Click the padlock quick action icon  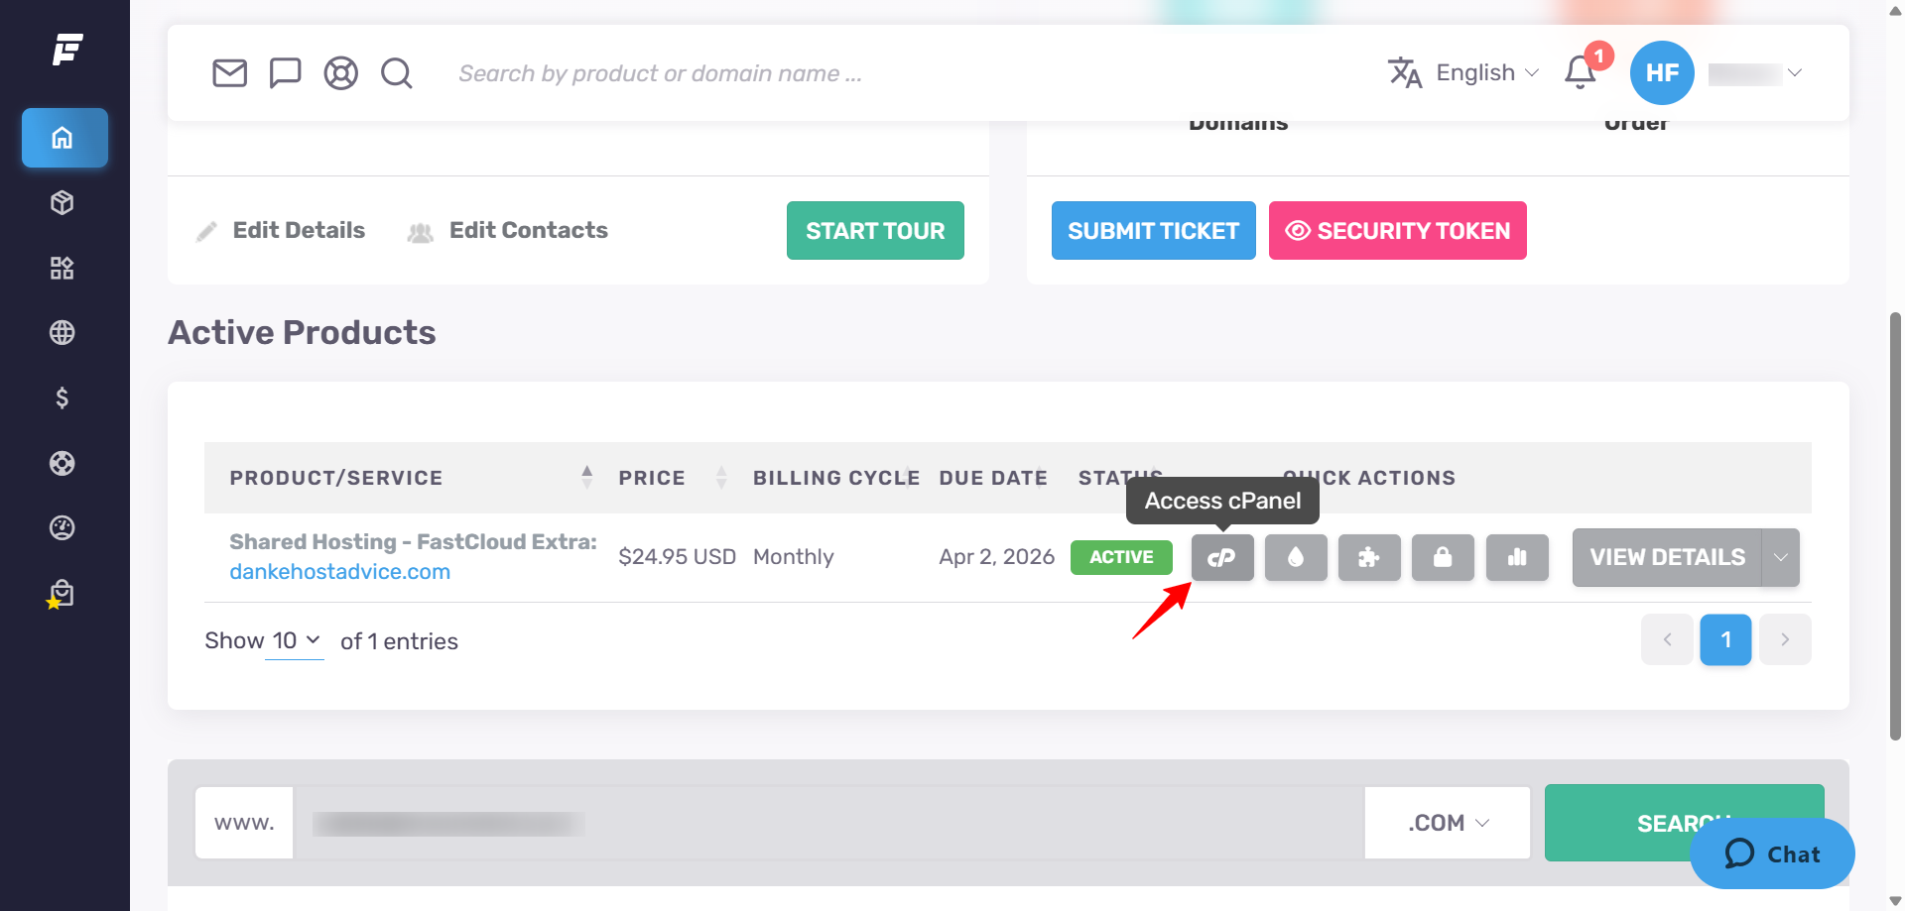tap(1443, 557)
